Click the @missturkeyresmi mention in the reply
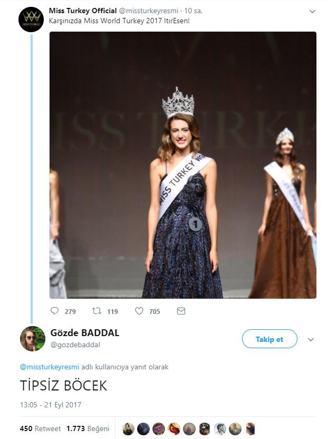The image size is (328, 439). click(x=50, y=367)
